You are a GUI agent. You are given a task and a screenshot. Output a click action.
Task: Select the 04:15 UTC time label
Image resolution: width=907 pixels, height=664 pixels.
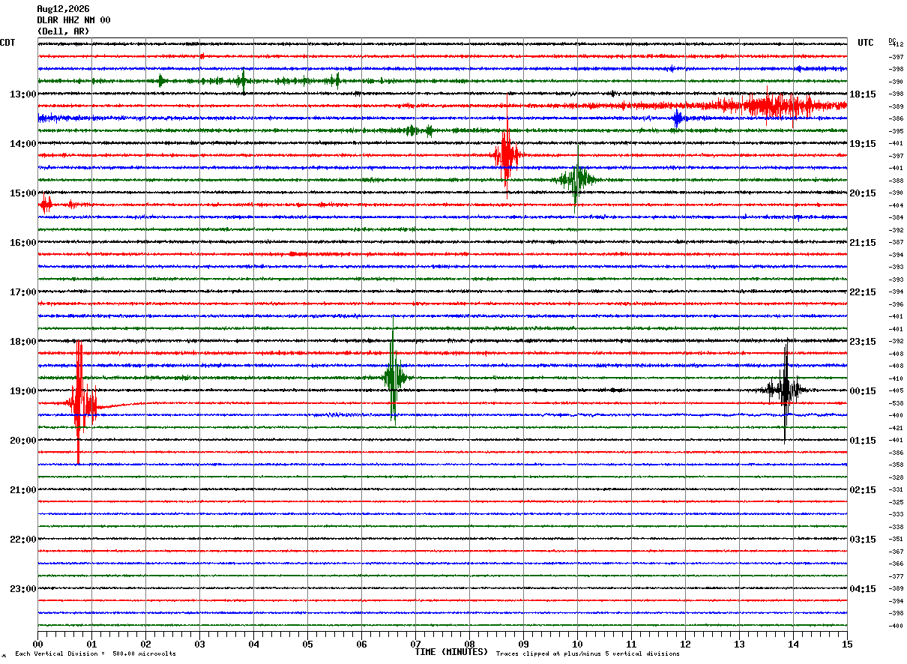pos(862,588)
